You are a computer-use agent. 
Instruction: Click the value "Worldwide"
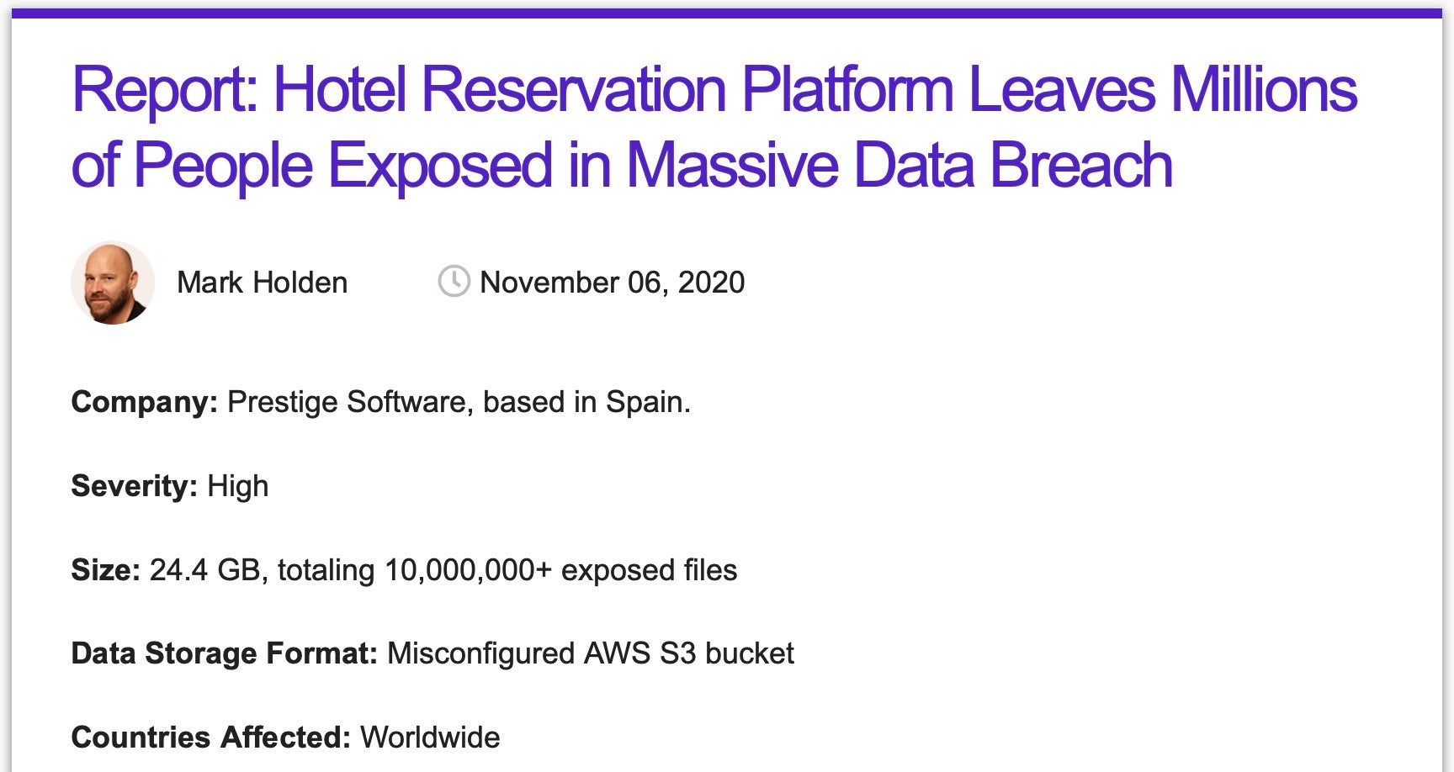[430, 738]
